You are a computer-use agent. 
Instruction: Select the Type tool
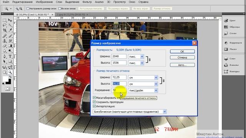pos(10,56)
